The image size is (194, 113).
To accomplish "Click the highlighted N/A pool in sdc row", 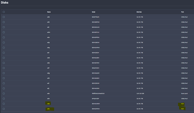I will 182,109.
